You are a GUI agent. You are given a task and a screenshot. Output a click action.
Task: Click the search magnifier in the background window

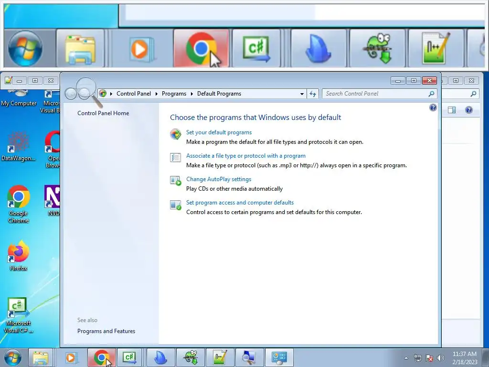[473, 94]
